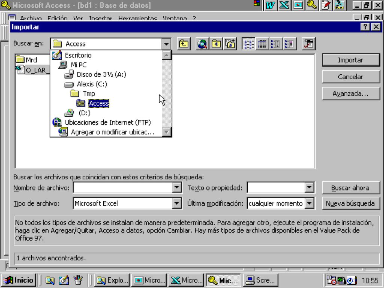
Task: Launch Word from Office shortcut bar
Action: click(x=270, y=5)
